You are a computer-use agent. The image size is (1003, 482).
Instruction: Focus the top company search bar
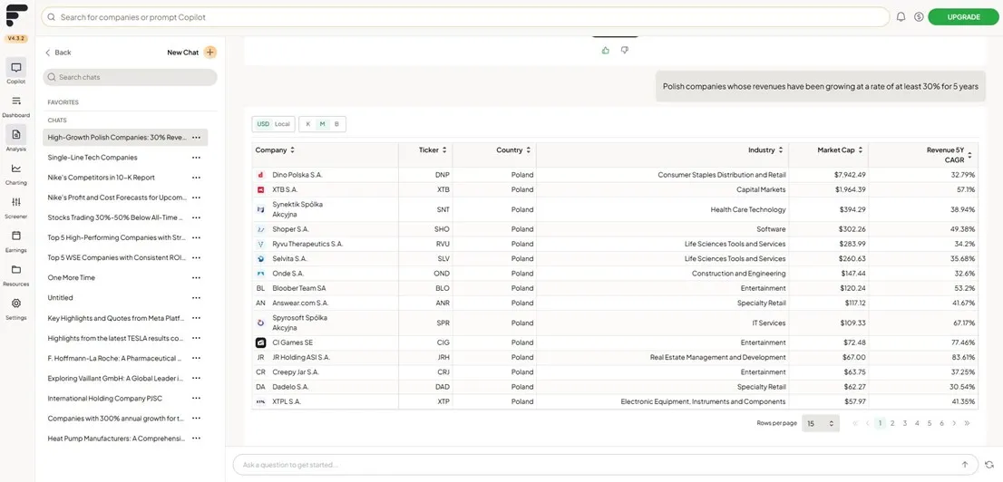pos(465,17)
